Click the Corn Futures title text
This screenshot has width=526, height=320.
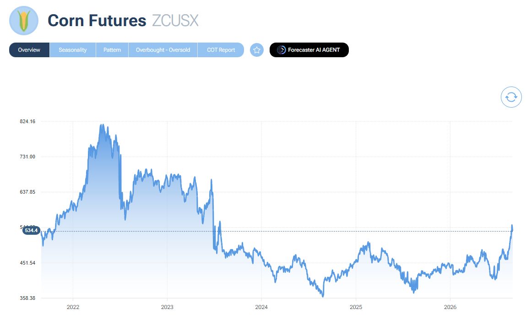(97, 21)
